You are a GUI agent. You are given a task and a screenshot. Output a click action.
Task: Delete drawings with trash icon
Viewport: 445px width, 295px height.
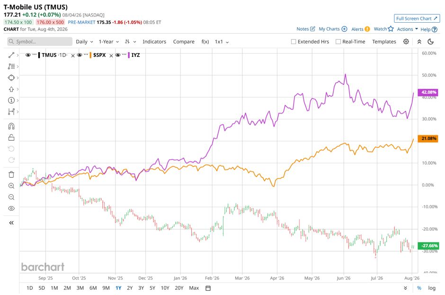11,175
